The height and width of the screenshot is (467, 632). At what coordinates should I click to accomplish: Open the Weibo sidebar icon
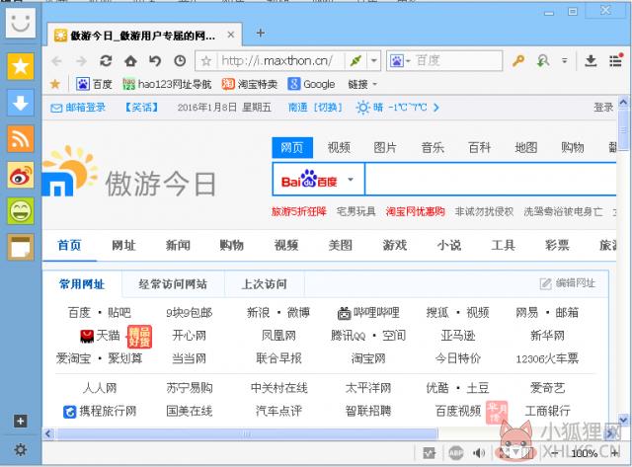coord(20,176)
